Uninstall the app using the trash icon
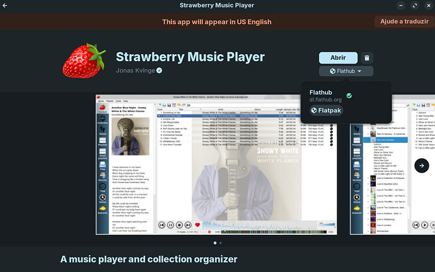 click(367, 58)
